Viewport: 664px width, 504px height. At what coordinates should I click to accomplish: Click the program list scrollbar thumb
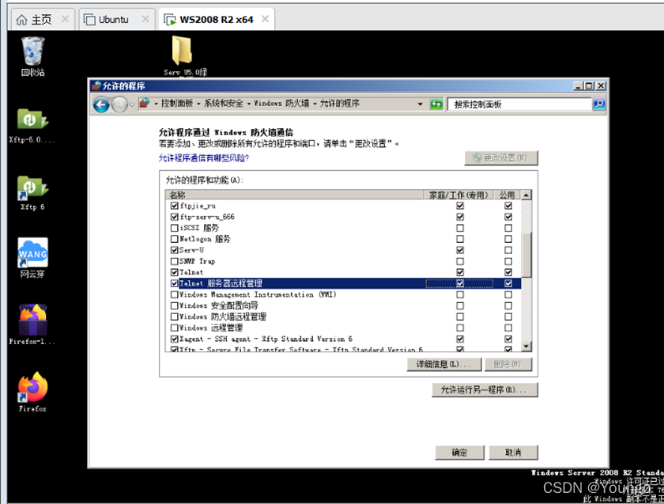(526, 255)
